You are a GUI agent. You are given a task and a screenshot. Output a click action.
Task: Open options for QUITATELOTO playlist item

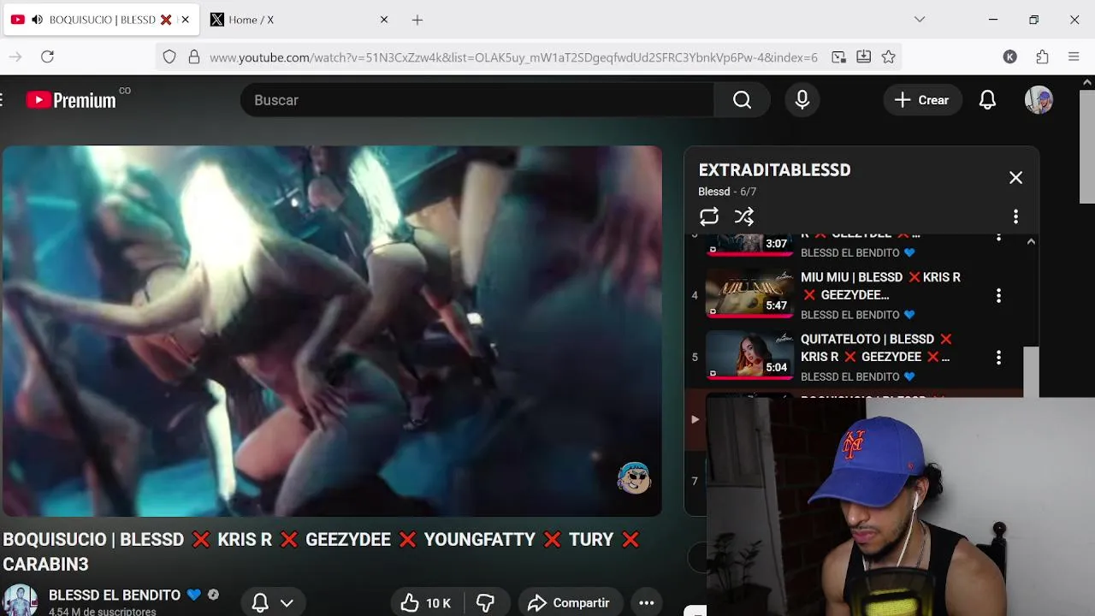tap(998, 358)
